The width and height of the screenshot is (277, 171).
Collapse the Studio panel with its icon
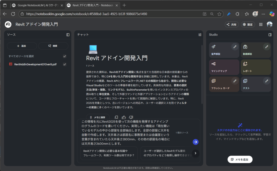pyautogui.click(x=270, y=35)
